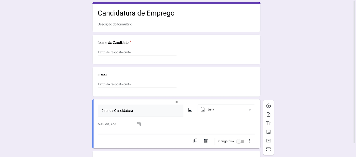Open the question's more options menu
Image resolution: width=356 pixels, height=157 pixels.
250,141
